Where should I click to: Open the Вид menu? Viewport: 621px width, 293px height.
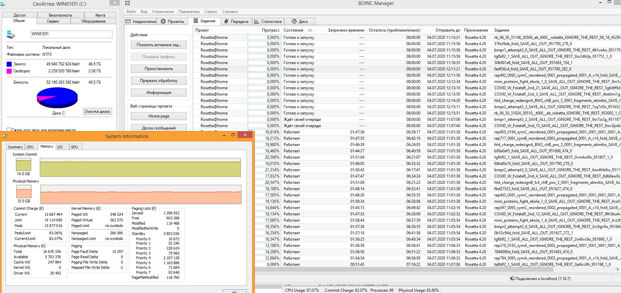pyautogui.click(x=144, y=12)
